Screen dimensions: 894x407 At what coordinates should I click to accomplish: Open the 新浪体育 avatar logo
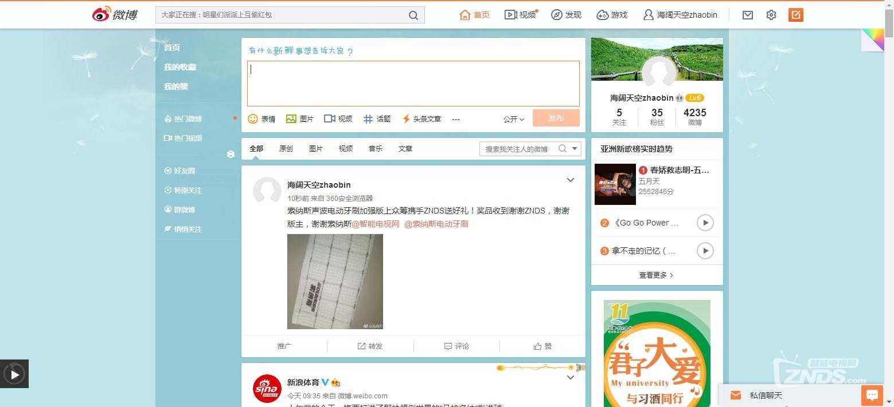point(267,389)
